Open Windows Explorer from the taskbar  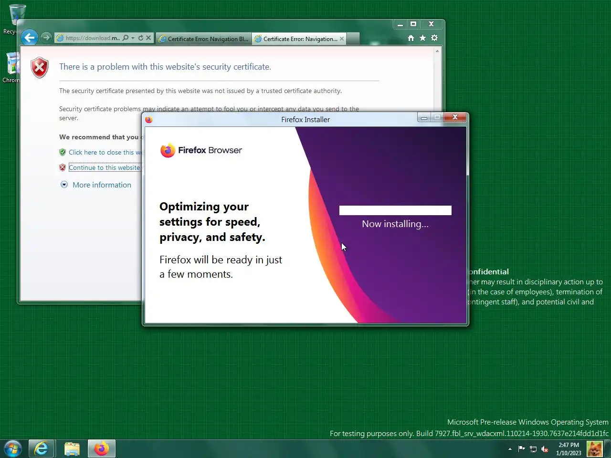tap(72, 449)
